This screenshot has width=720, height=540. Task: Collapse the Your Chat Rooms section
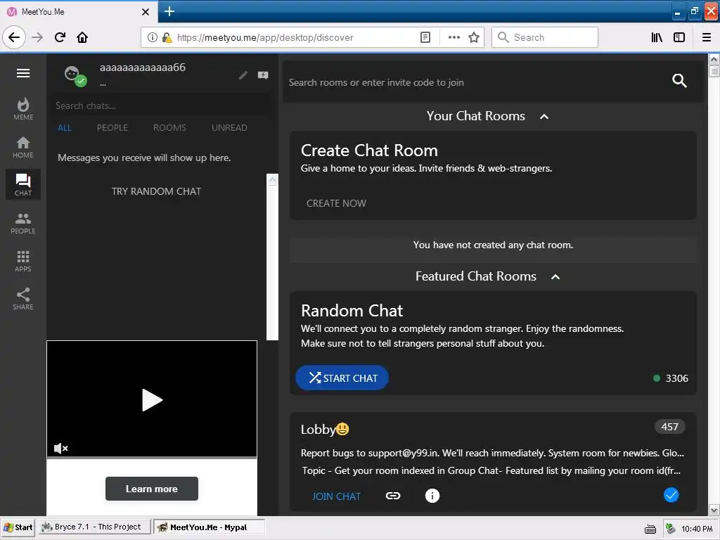click(x=544, y=117)
